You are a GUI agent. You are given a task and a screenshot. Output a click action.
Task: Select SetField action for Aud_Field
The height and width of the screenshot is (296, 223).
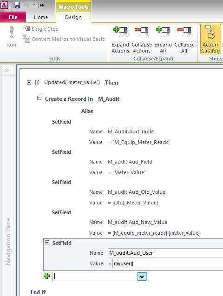(61, 152)
